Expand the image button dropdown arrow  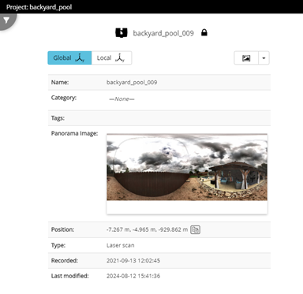[x=264, y=58]
